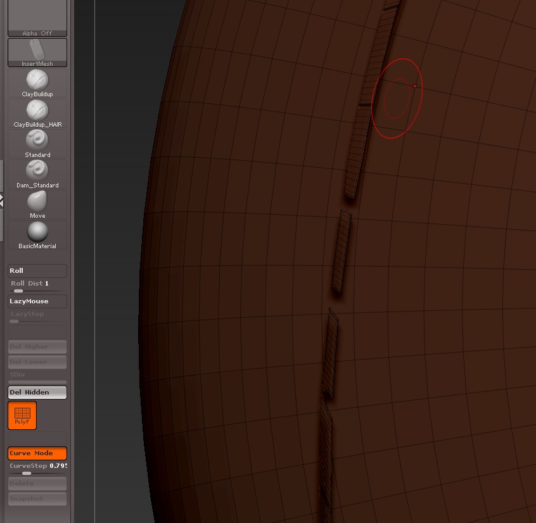This screenshot has height=523, width=536.
Task: Select the Standard brush
Action: pyautogui.click(x=37, y=141)
